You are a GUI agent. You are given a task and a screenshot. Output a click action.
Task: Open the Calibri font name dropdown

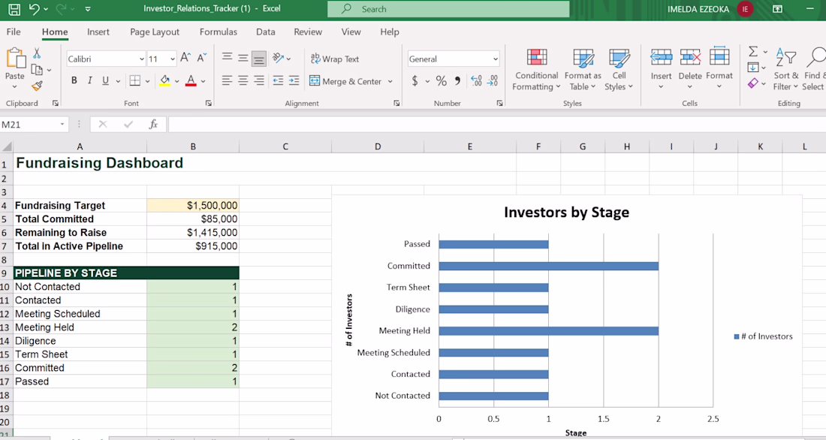(142, 59)
